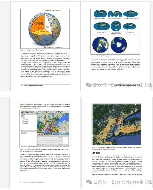Click the 'Figure 1-4. Geographic coordinate systems' caption
153x190 pixels.
(x=32, y=50)
